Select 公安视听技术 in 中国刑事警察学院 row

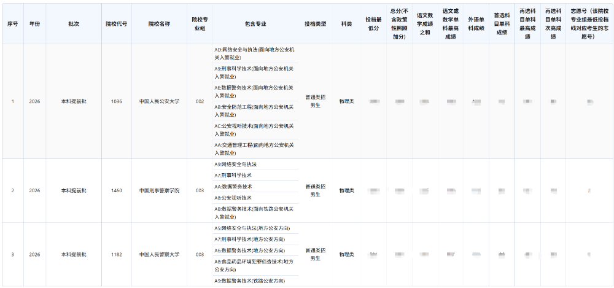(x=255, y=198)
